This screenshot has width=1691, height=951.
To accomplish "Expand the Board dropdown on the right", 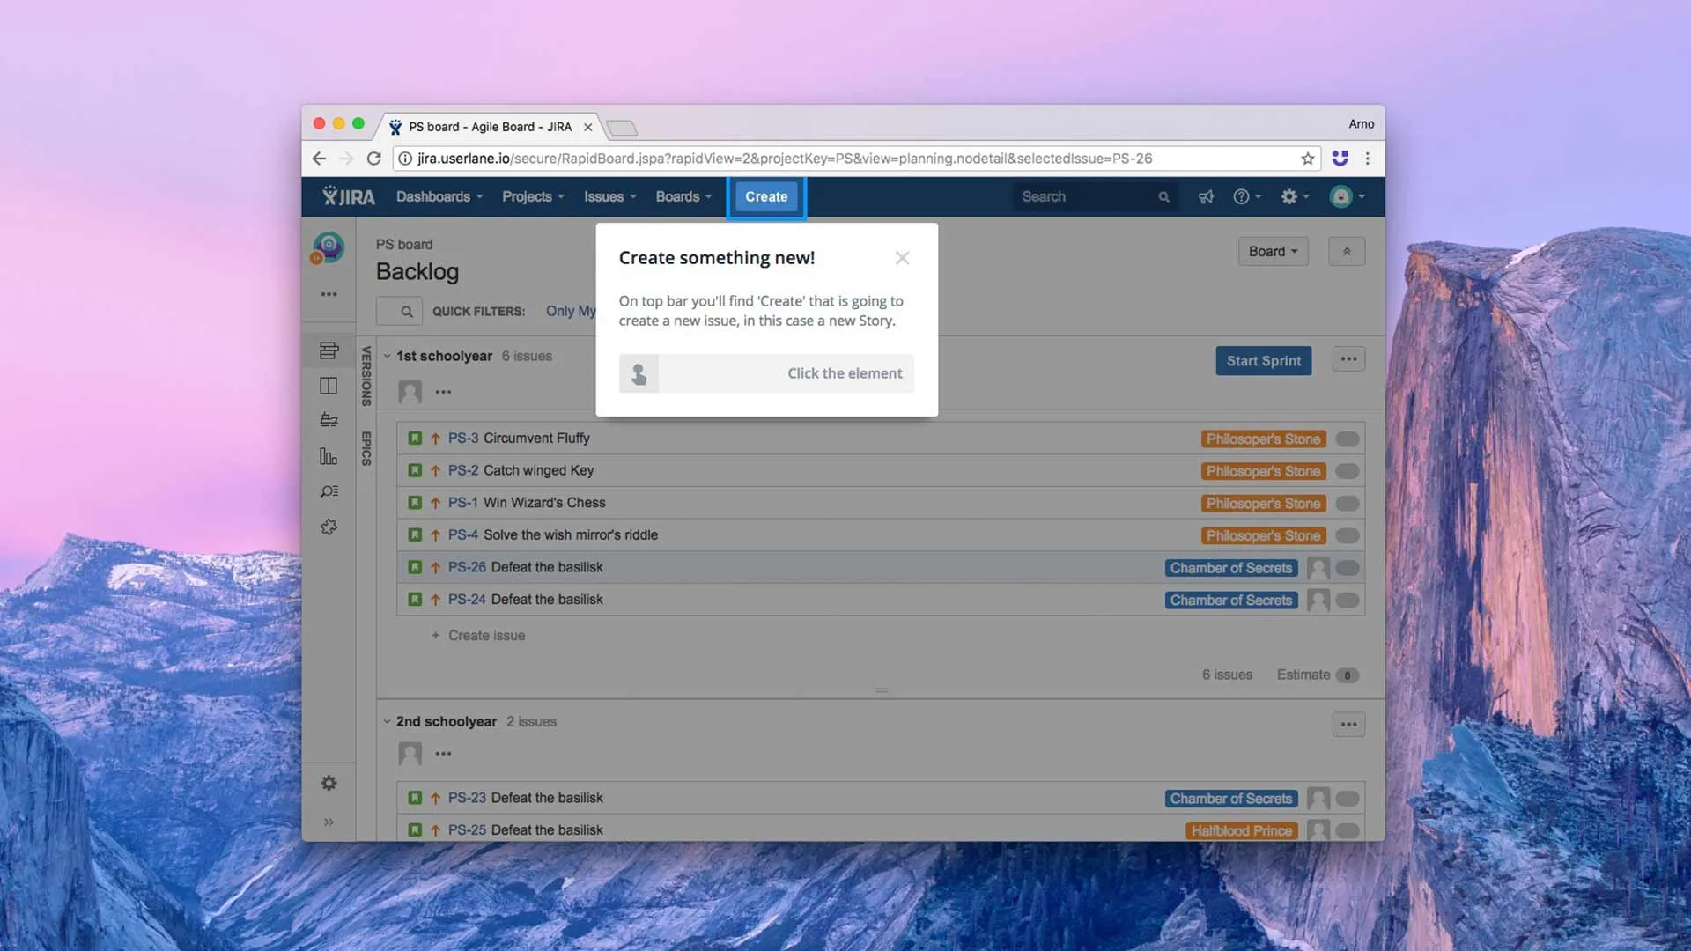I will coord(1272,251).
